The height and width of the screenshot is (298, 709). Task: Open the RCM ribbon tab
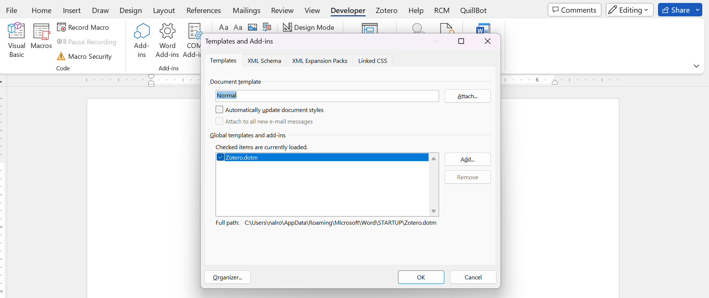(x=442, y=10)
